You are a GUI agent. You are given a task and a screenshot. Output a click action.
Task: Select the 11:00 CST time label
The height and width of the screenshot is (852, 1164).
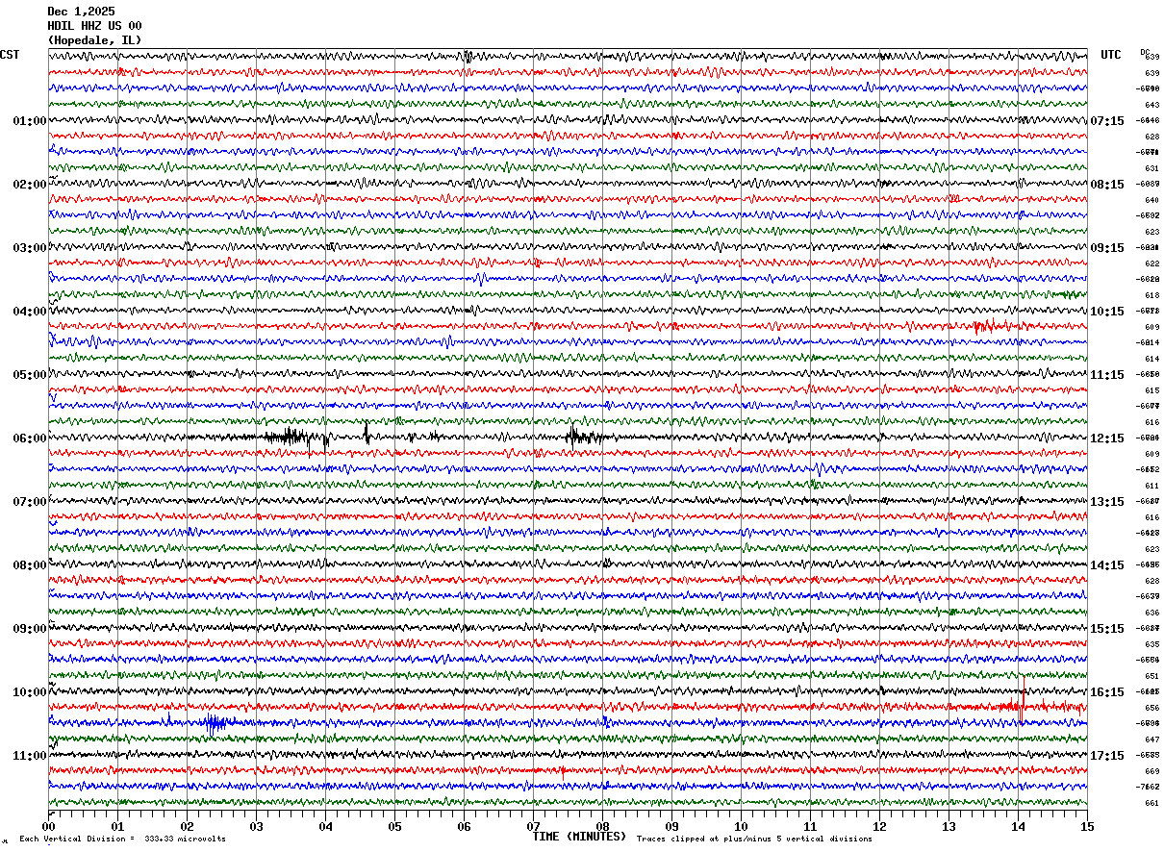[x=30, y=756]
